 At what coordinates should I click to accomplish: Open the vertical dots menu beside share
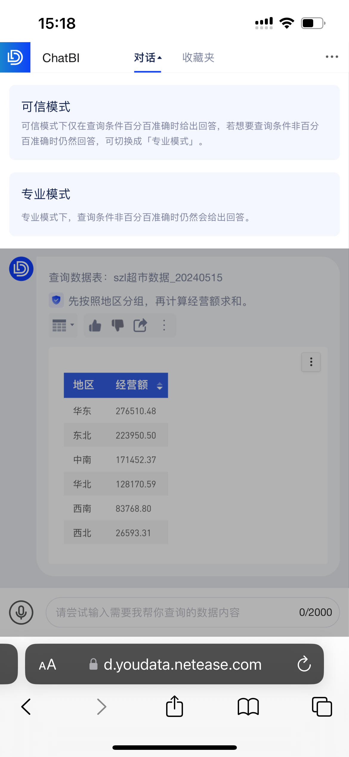pyautogui.click(x=164, y=325)
